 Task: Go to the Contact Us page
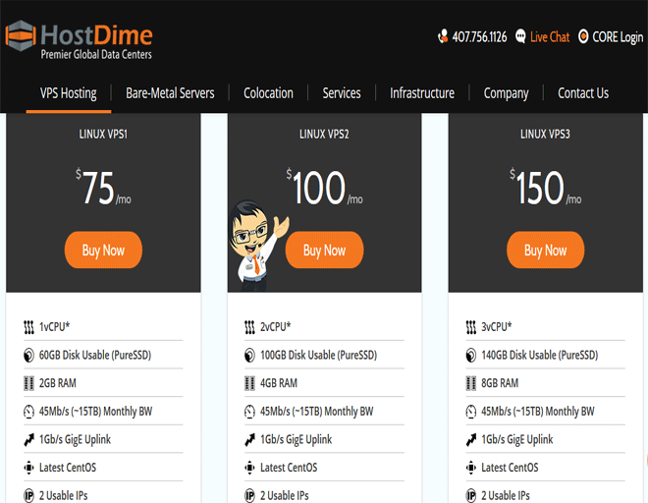(x=583, y=93)
